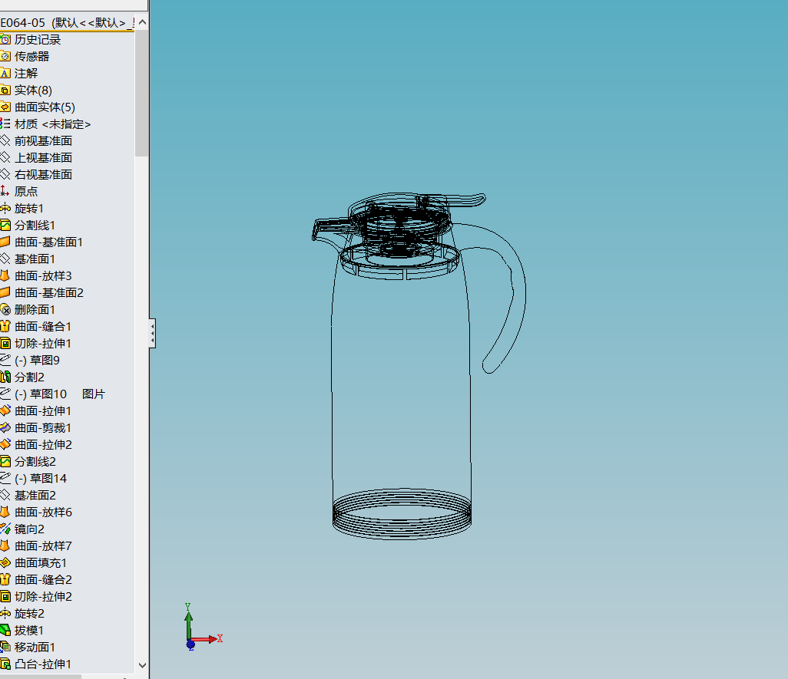Screen dimensions: 788x679
Task: Select (-) 草图10 sketch in tree
Action: pos(40,394)
